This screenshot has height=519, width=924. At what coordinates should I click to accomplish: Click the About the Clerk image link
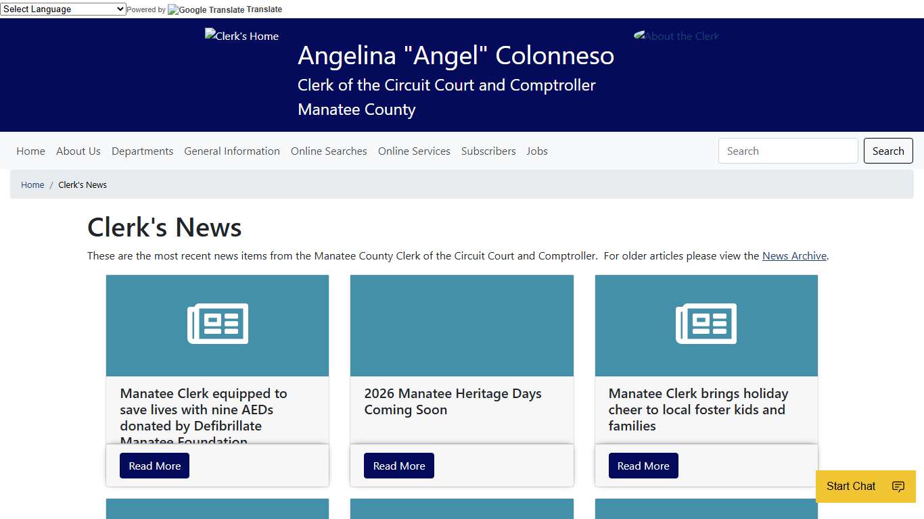[676, 36]
